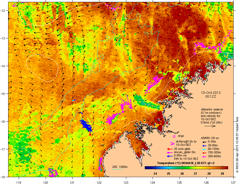Viewport: 239px width, 185px height.
Task: Click the latitude axis label '-14'
Action: 3,66
